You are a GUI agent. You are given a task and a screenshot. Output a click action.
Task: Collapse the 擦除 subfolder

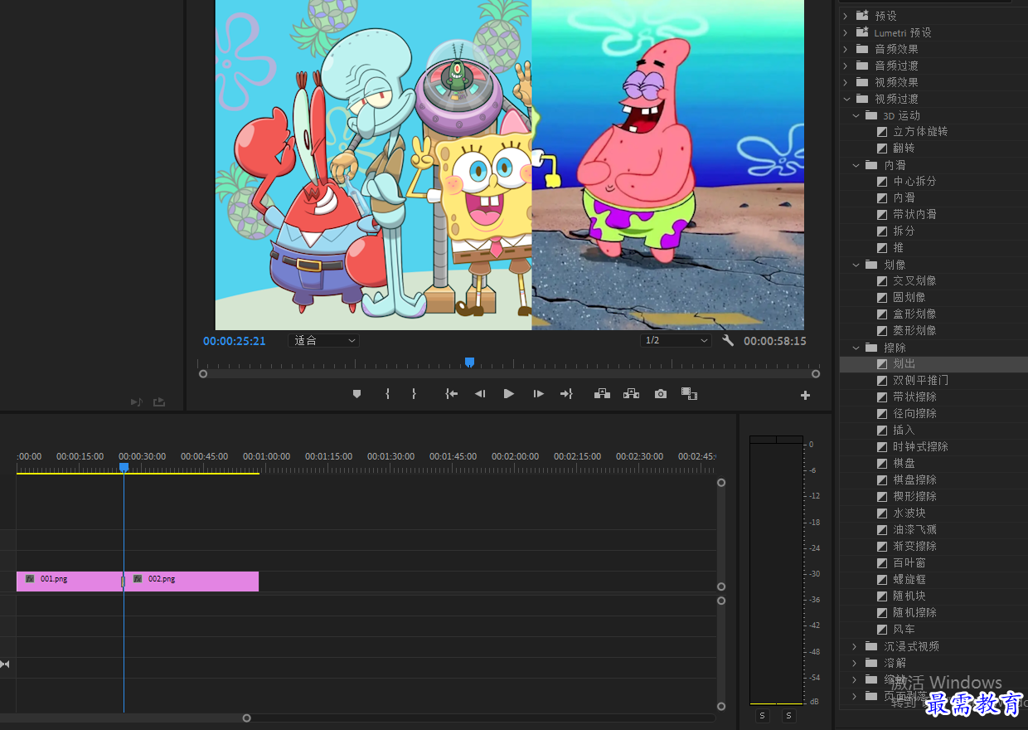click(x=856, y=348)
